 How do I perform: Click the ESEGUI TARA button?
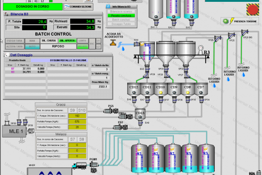pos(15,41)
